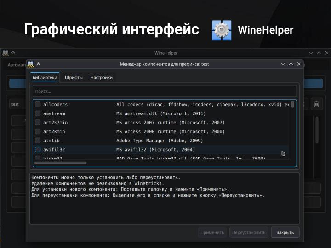
Task: Click the component manager dialog app icon
Action: (31, 64)
